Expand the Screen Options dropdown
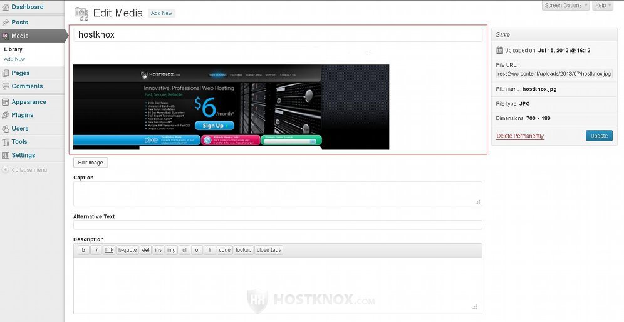 (566, 5)
